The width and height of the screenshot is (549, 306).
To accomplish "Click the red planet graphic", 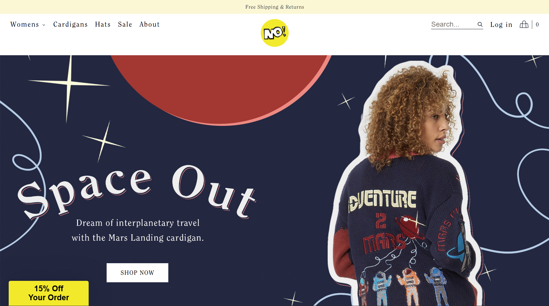I will [x=221, y=87].
